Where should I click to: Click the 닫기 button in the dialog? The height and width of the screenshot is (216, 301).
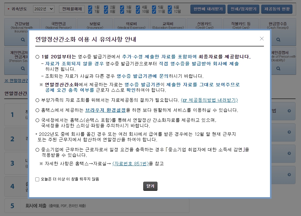(150, 186)
